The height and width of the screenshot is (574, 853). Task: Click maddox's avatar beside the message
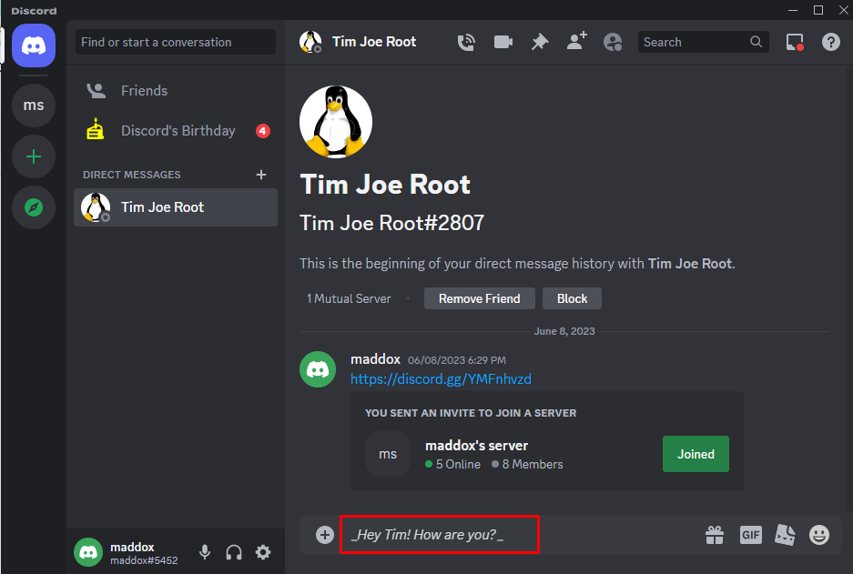[318, 369]
